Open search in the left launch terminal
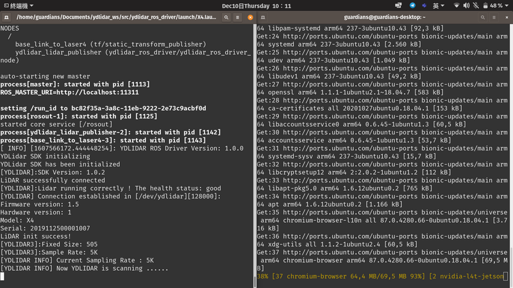513x288 pixels. point(226,17)
